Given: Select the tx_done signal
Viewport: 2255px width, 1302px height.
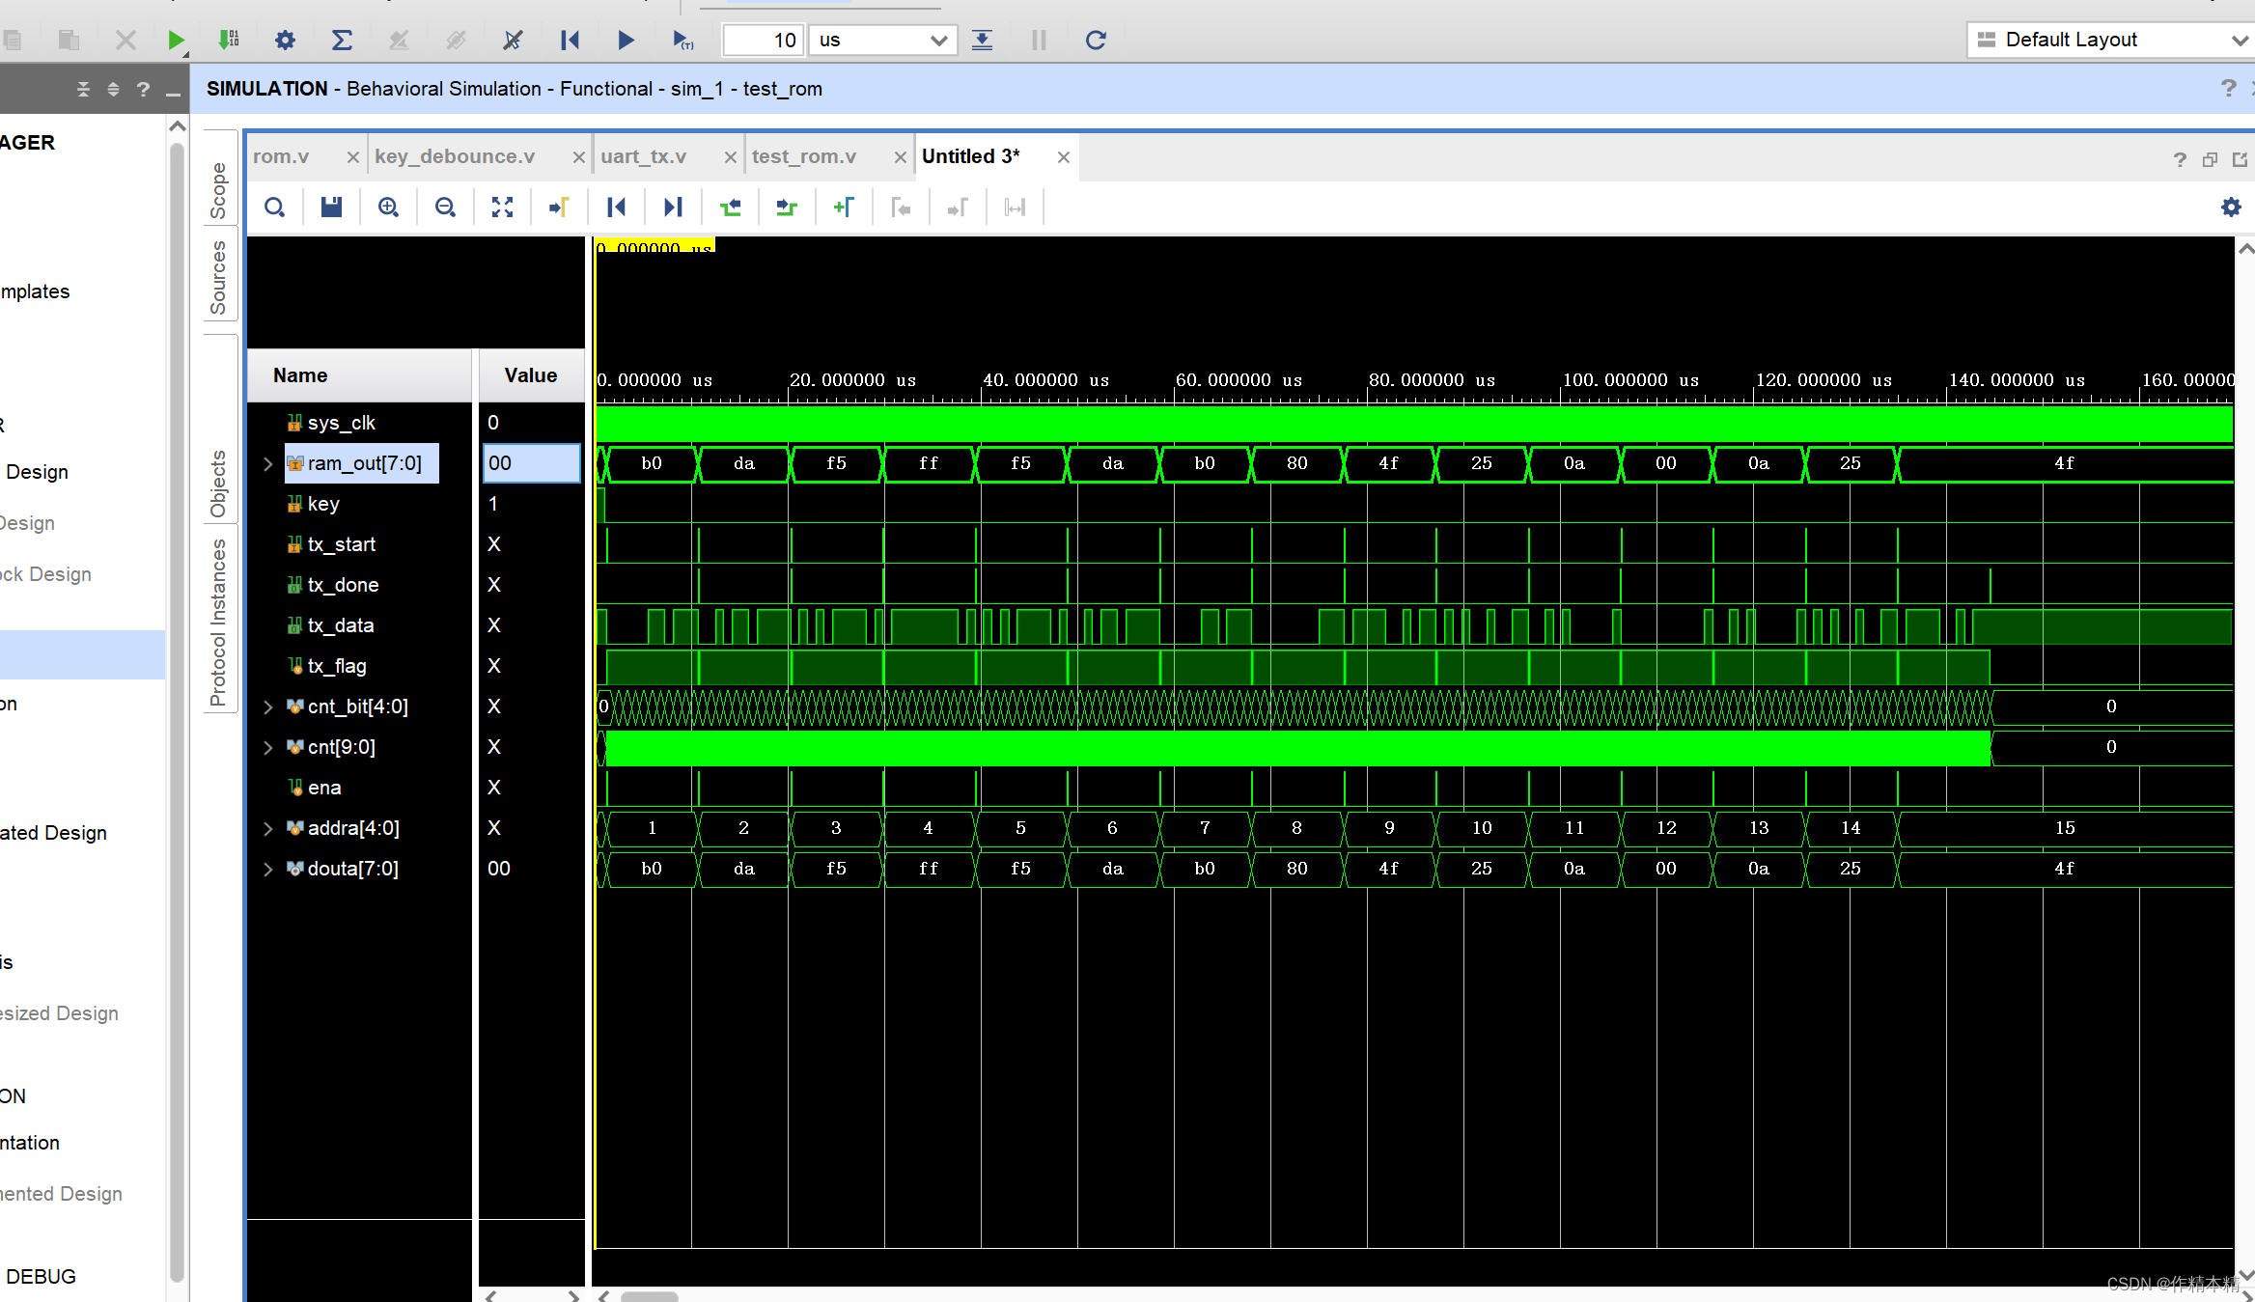Looking at the screenshot, I should coord(343,585).
